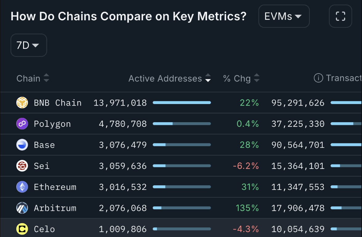Click the Sei chain logo icon
Screen dimensions: 362x237
coord(22,166)
